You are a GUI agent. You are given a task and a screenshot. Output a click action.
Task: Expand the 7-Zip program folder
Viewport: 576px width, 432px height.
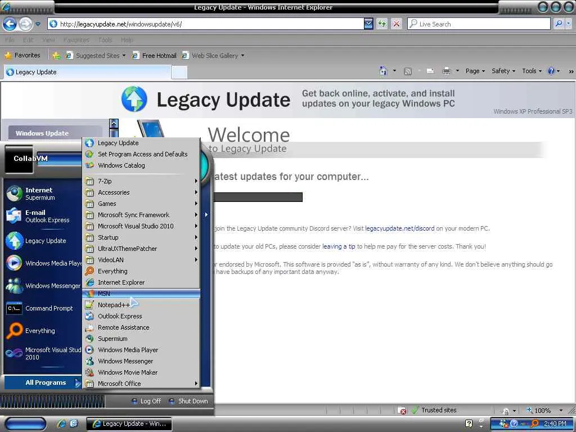pos(141,181)
